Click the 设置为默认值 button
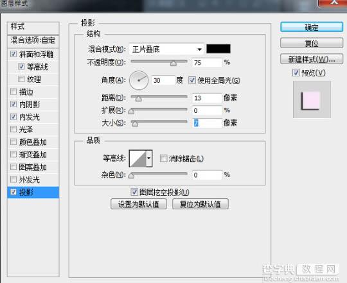This screenshot has height=283, width=347. point(139,204)
